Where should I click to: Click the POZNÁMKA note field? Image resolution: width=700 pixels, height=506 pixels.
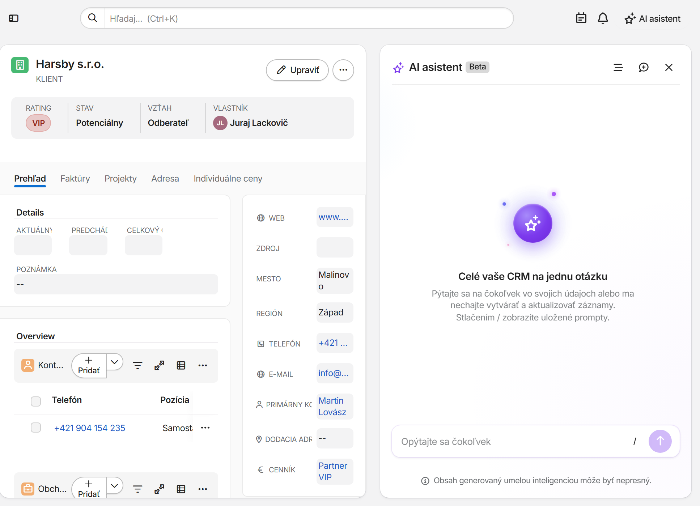tap(116, 284)
